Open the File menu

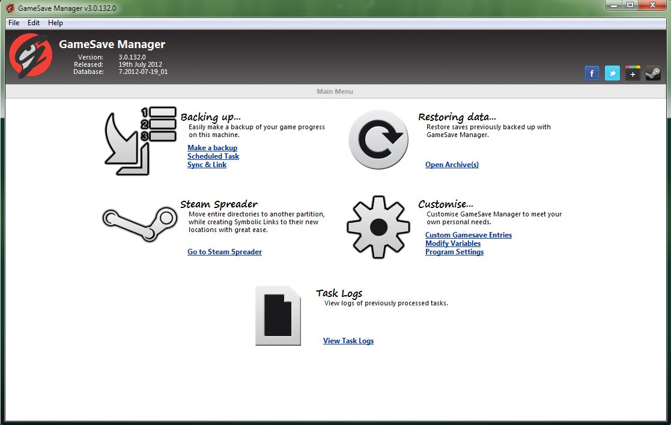click(14, 23)
